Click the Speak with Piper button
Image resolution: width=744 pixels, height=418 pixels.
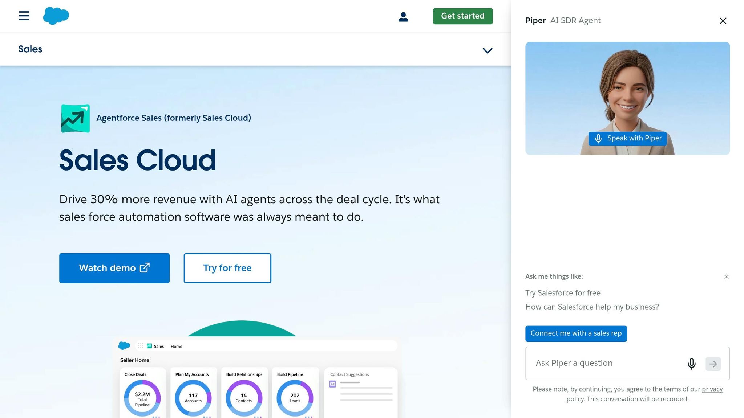click(x=628, y=139)
